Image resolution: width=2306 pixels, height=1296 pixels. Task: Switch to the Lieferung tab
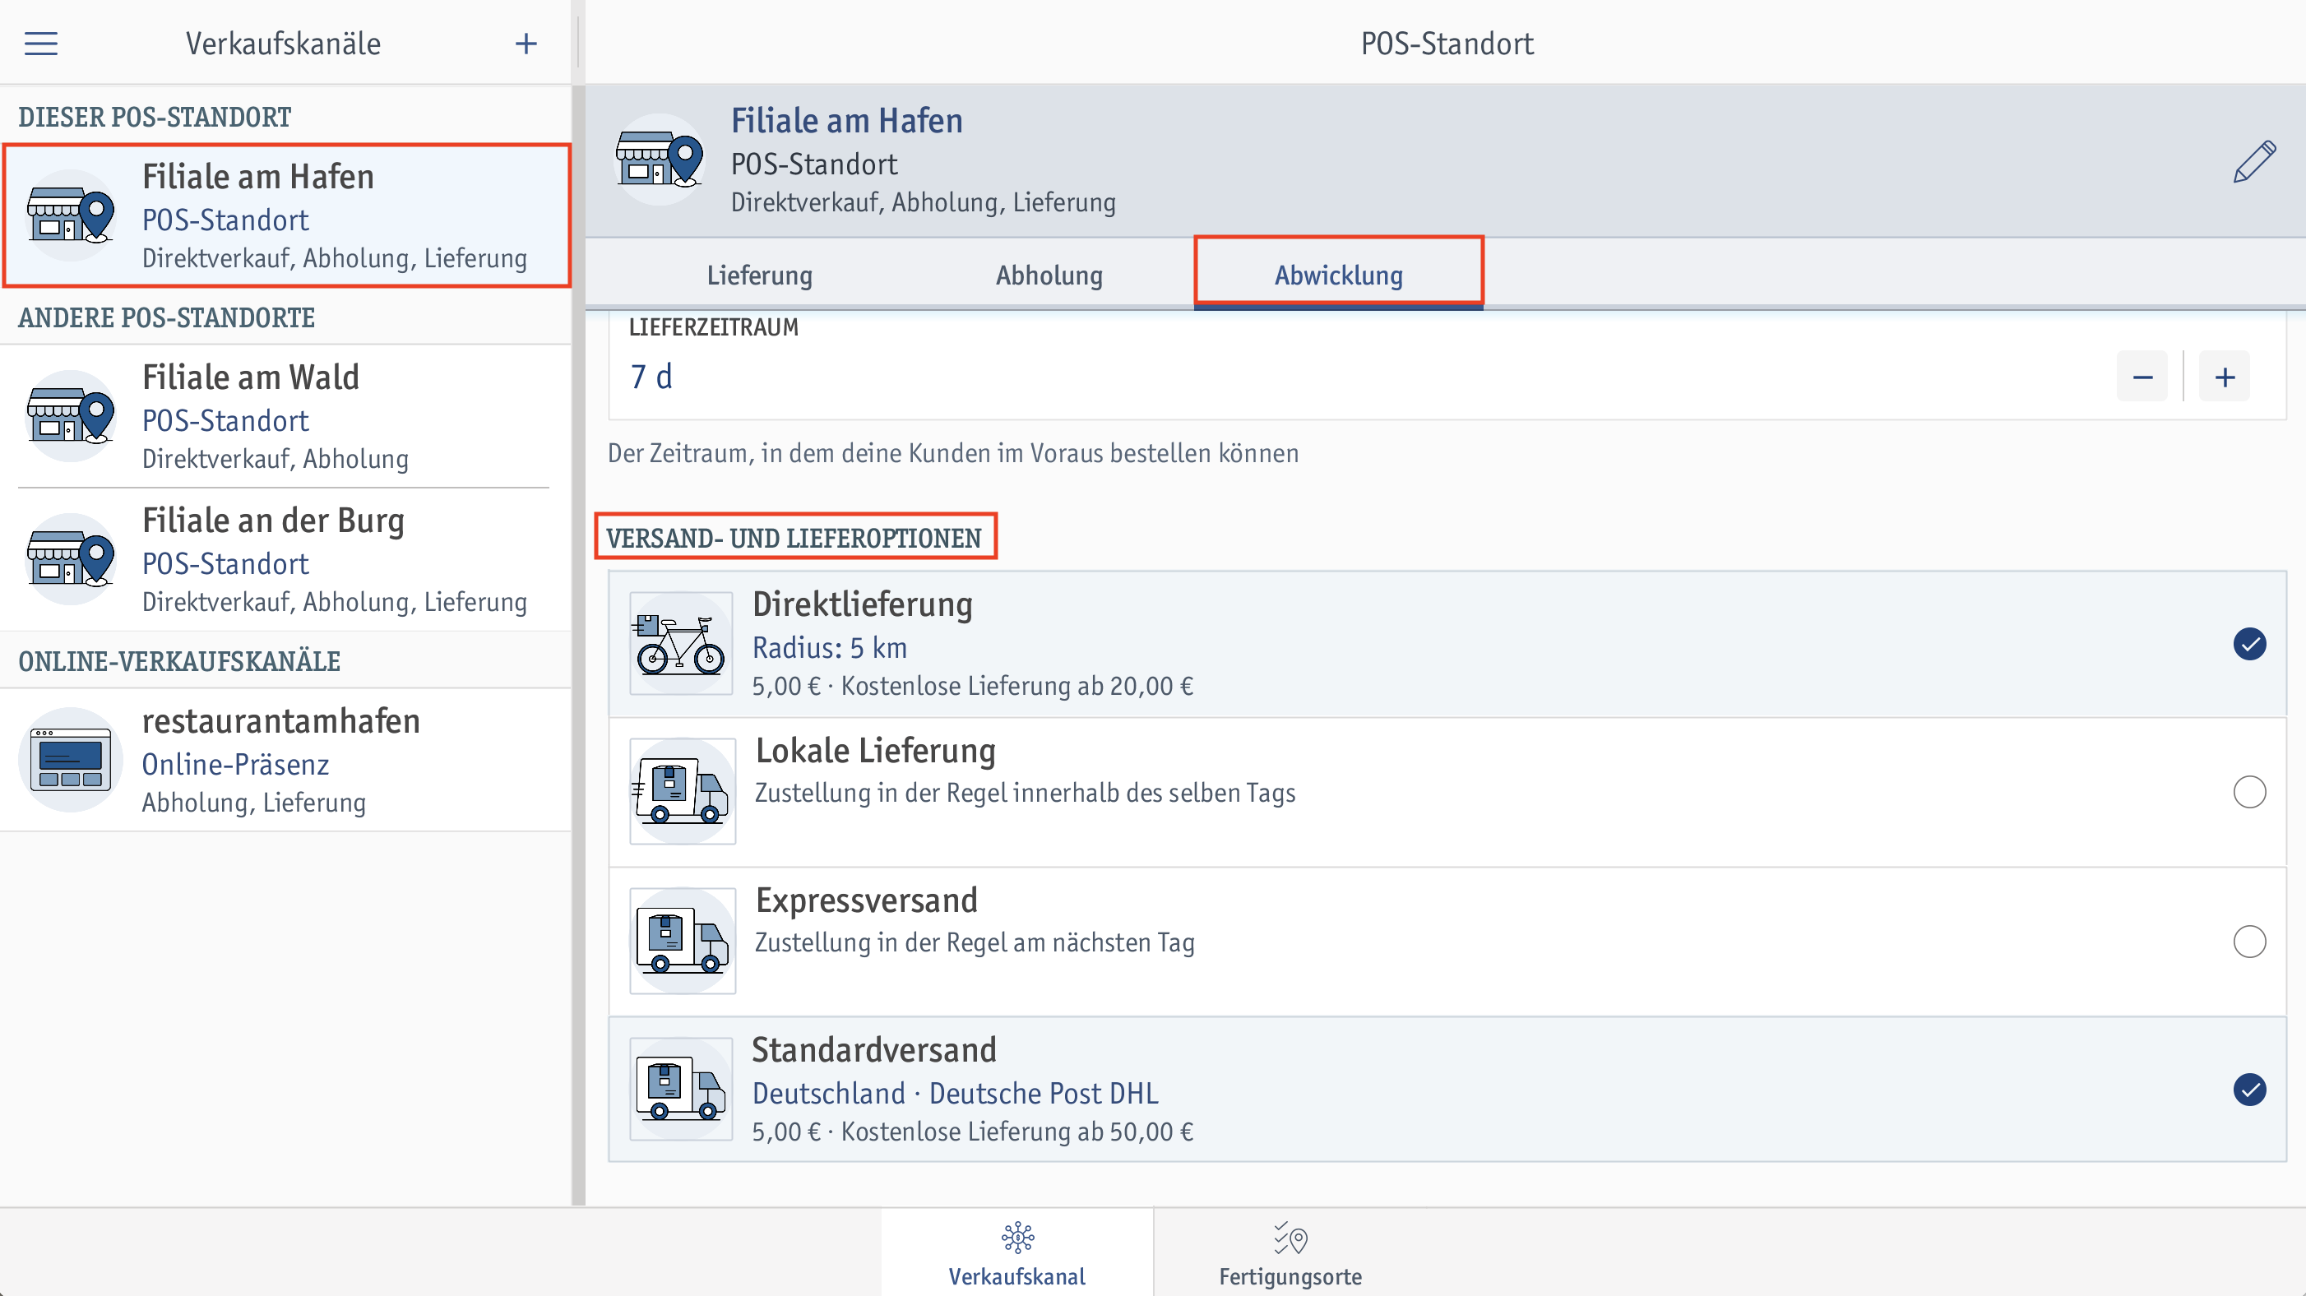(x=760, y=275)
